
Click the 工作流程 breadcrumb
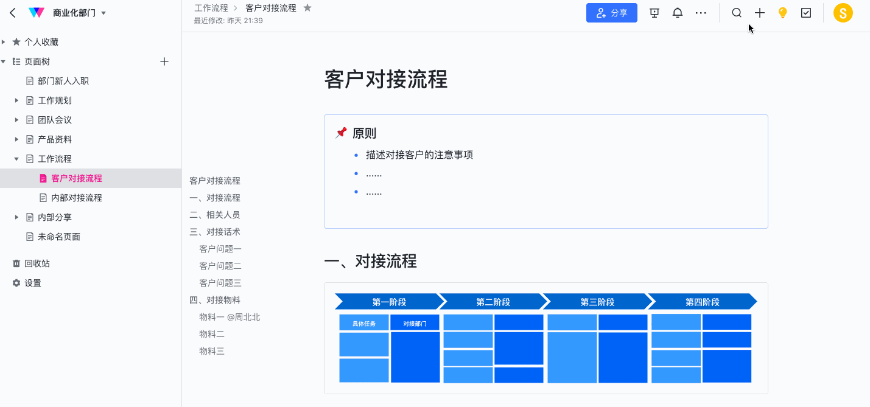[211, 8]
